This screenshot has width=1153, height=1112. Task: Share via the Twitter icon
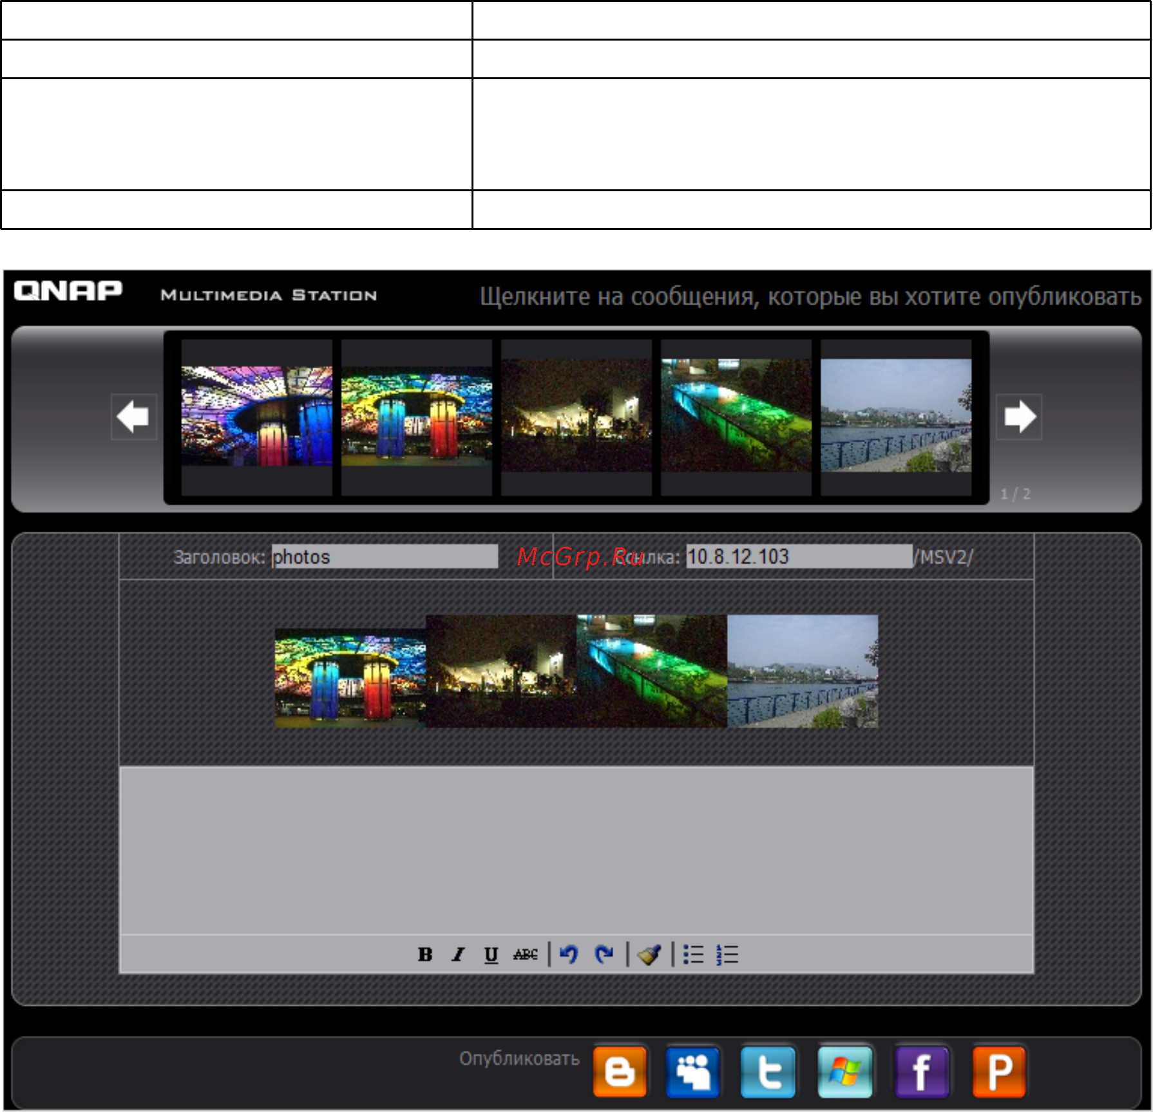768,1071
